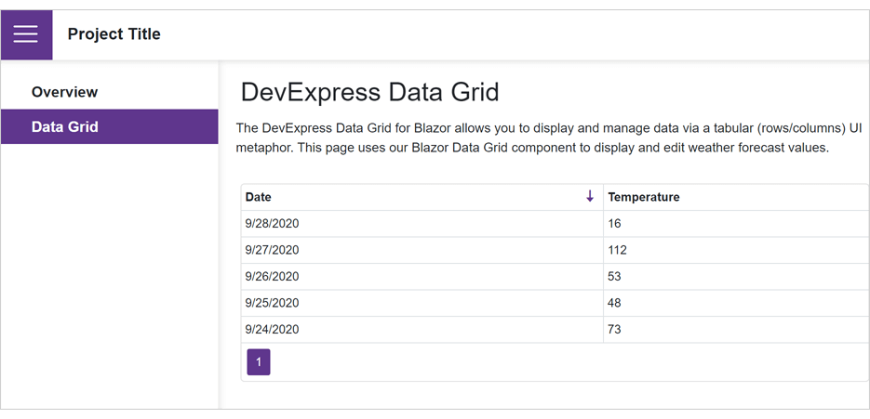Click the temperature value 112 cell
This screenshot has height=419, width=870.
point(617,250)
